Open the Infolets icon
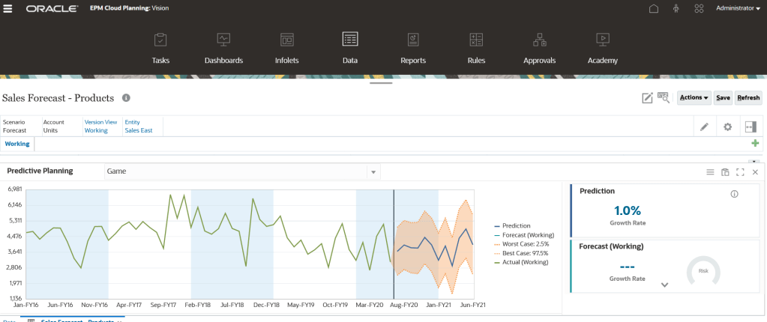 286,40
